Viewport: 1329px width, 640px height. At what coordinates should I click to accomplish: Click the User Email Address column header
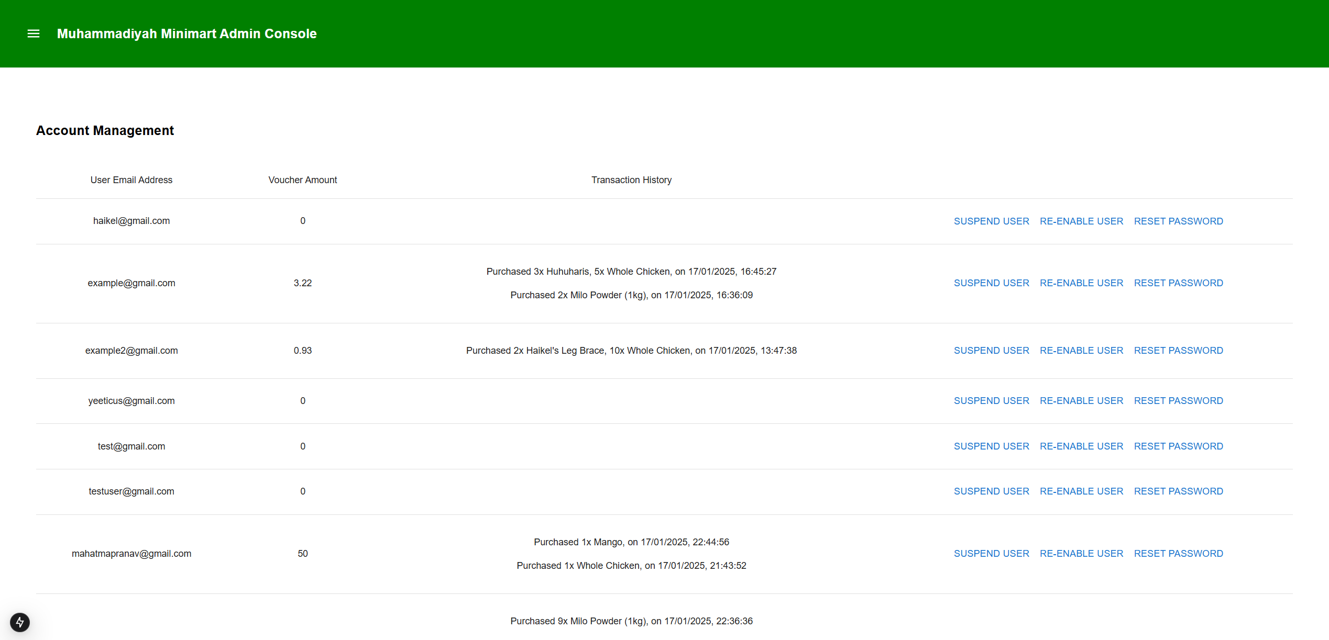pos(131,180)
